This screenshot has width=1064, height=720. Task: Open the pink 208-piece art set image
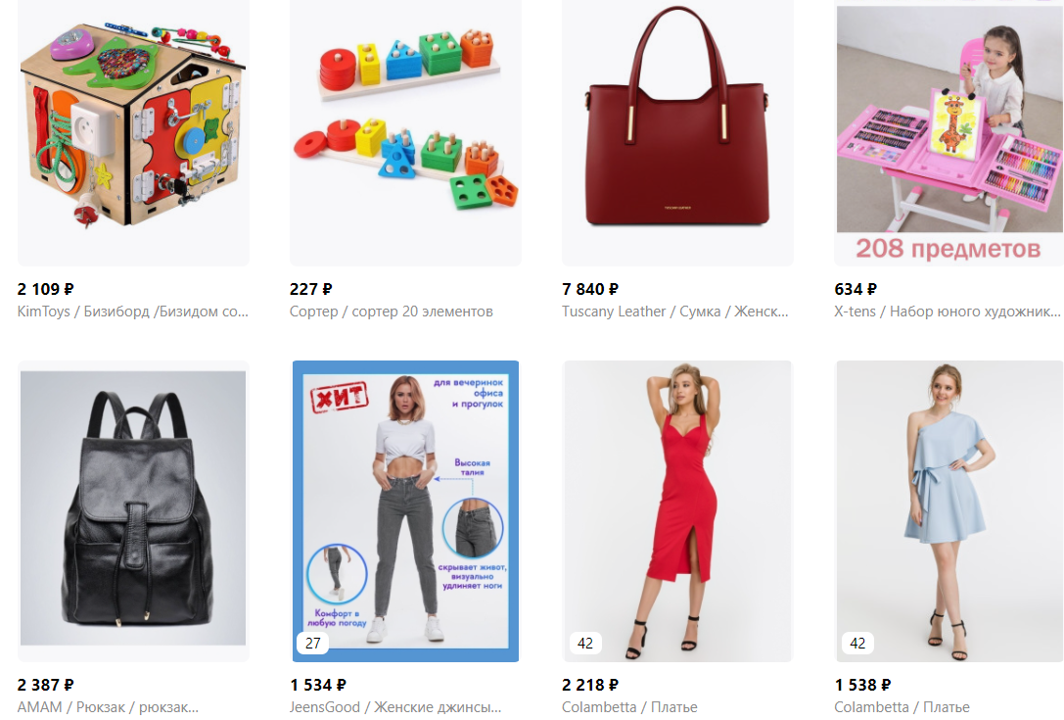tap(949, 132)
